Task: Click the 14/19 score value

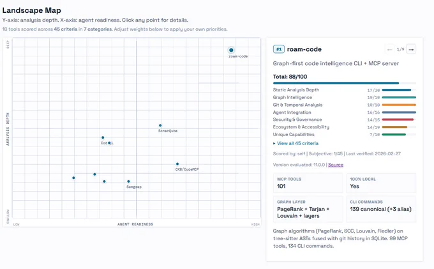Action: (373, 127)
